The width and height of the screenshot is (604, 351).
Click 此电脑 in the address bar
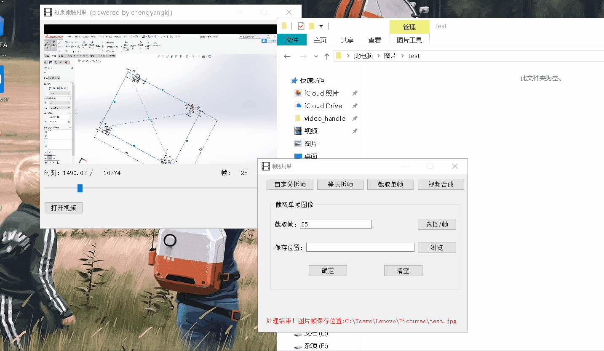[363, 56]
